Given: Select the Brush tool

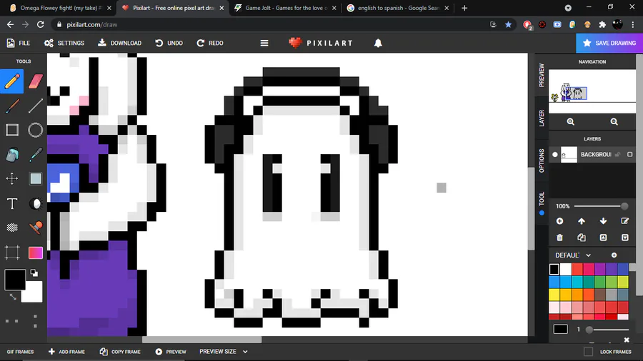Looking at the screenshot, I should pyautogui.click(x=12, y=106).
